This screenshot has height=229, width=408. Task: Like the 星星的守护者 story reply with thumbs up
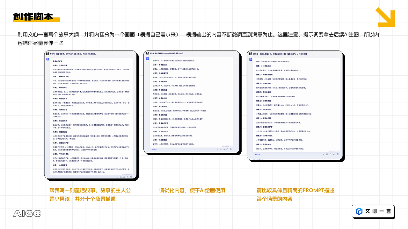click(127, 177)
